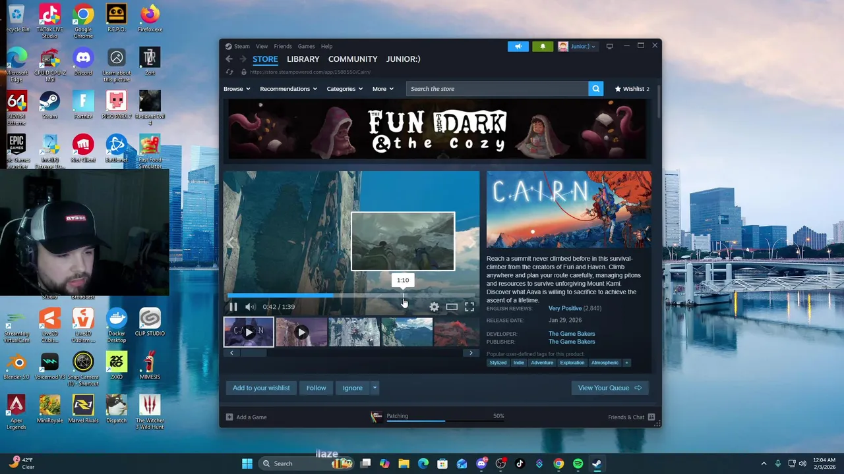The width and height of the screenshot is (844, 474).
Task: Open Spotify from the taskbar
Action: coord(578,463)
